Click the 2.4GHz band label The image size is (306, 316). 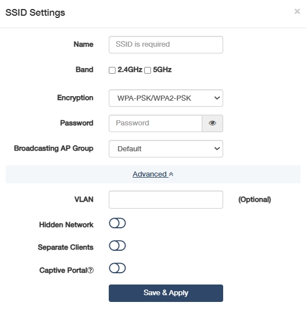pyautogui.click(x=130, y=70)
